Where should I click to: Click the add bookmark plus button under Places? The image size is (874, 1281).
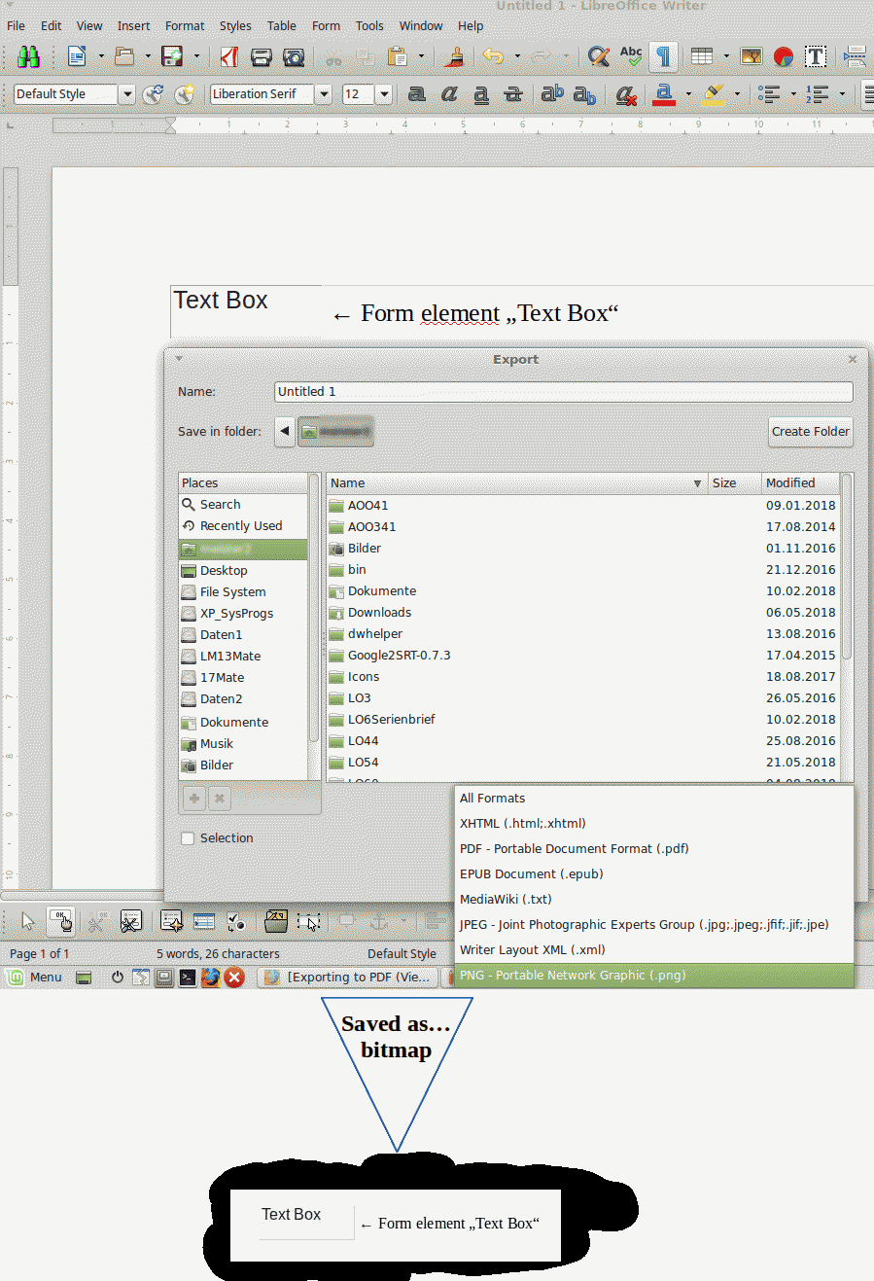[x=194, y=799]
